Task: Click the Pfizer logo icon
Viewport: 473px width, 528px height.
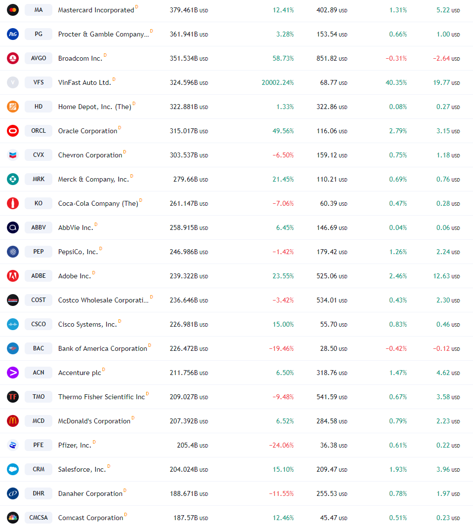Action: pyautogui.click(x=13, y=445)
